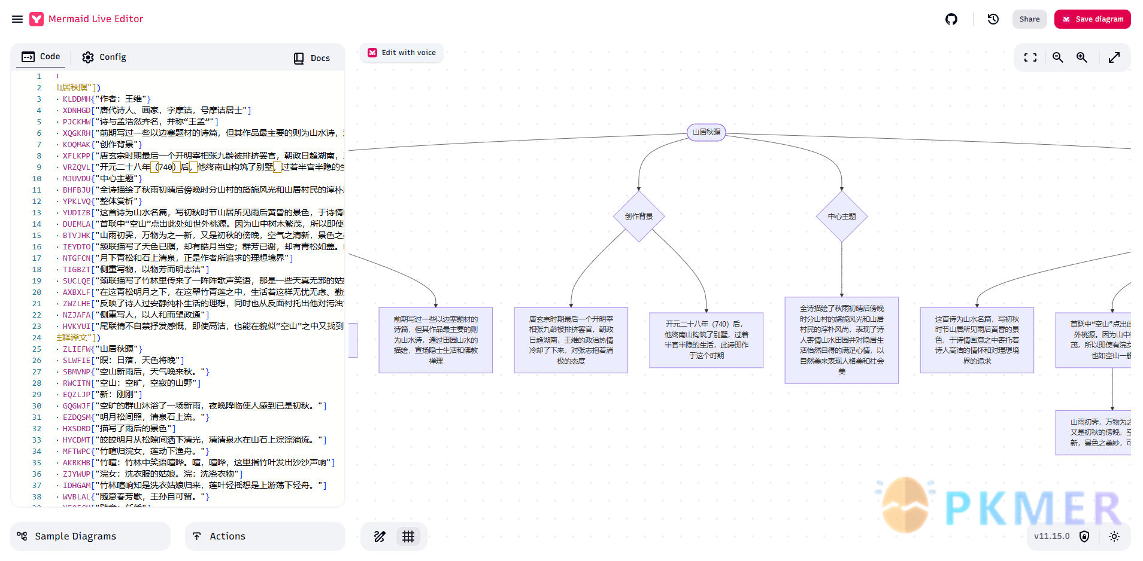Image resolution: width=1143 pixels, height=561 pixels.
Task: Click code line SBMVNP 空山新雨后
Action: click(x=136, y=372)
